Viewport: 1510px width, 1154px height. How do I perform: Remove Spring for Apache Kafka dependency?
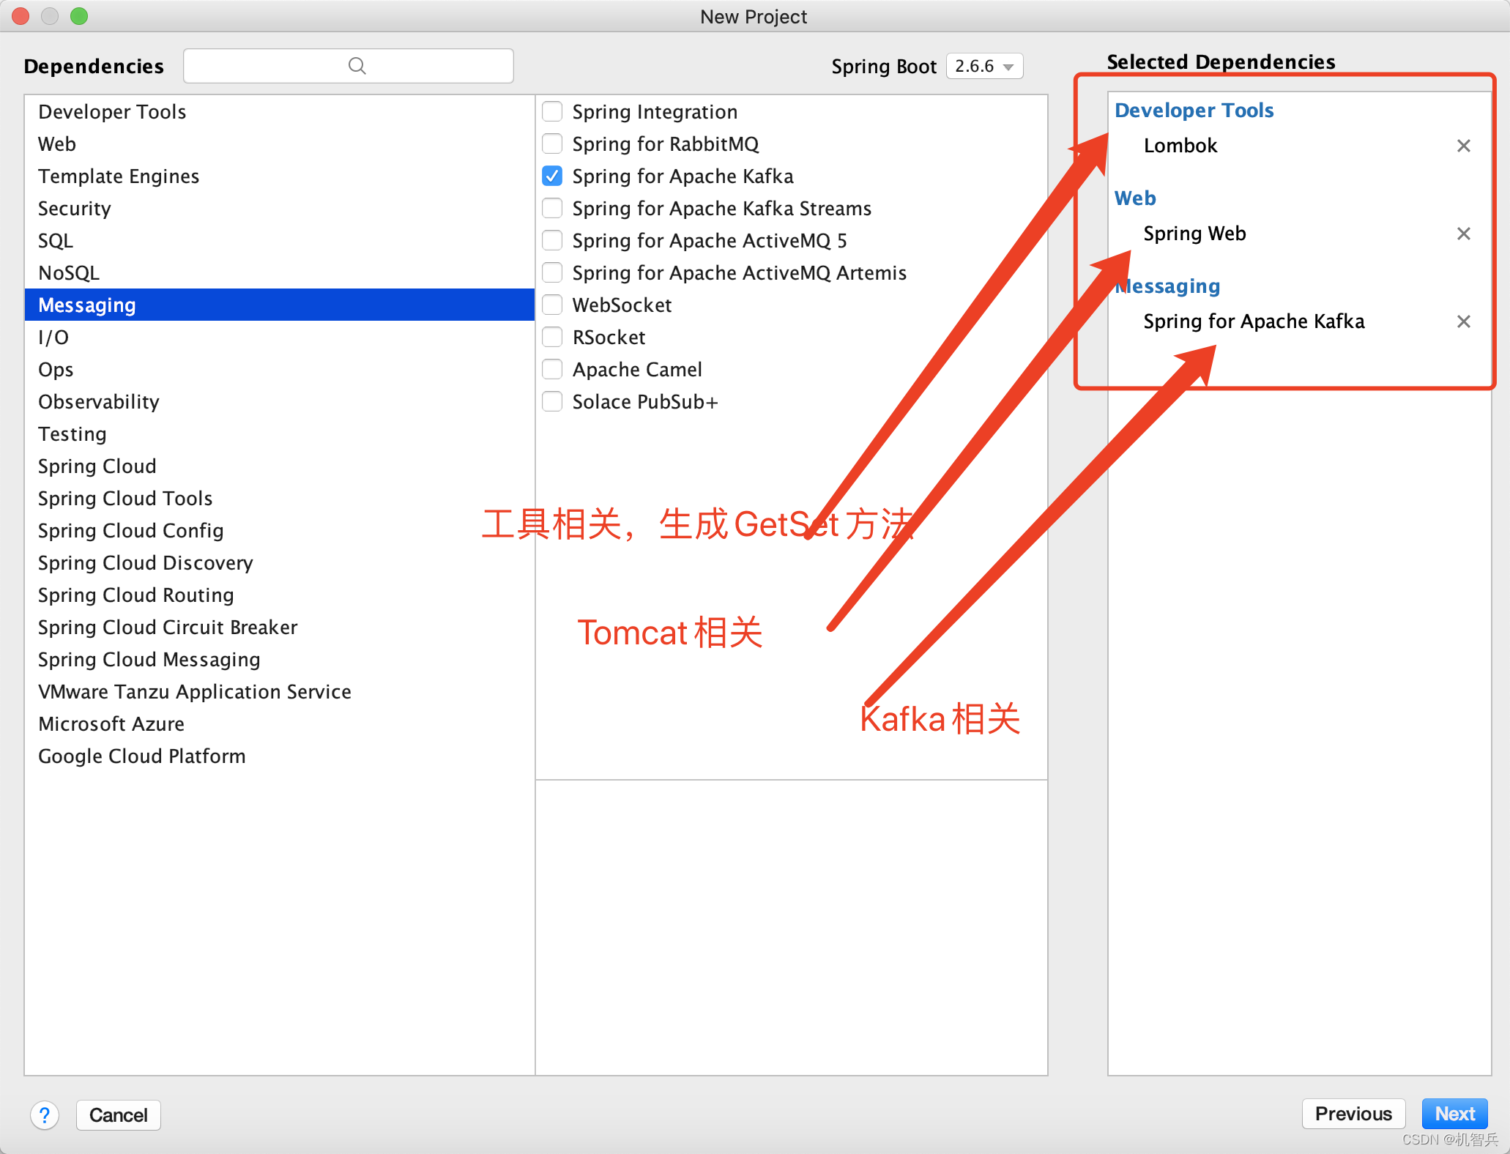(x=1463, y=321)
